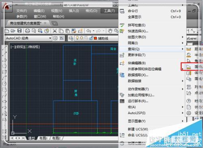The image size is (203, 148).
Task: Toggle layer lock padlock icon
Action: [91, 38]
